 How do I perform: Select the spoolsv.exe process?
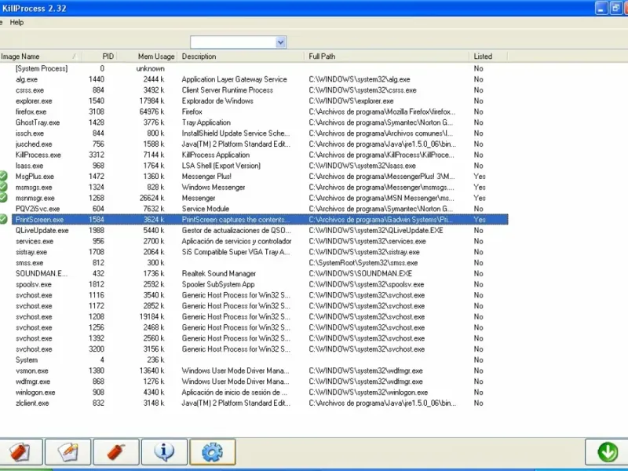pyautogui.click(x=34, y=284)
